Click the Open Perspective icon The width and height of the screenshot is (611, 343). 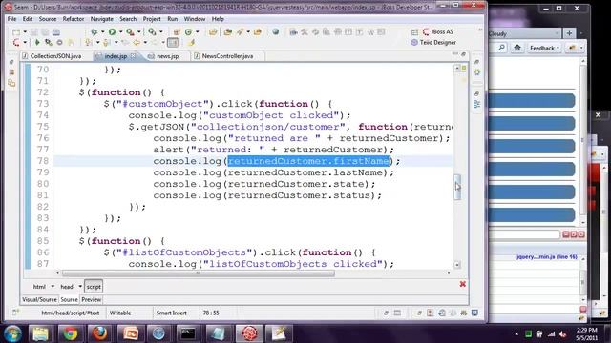tap(414, 31)
